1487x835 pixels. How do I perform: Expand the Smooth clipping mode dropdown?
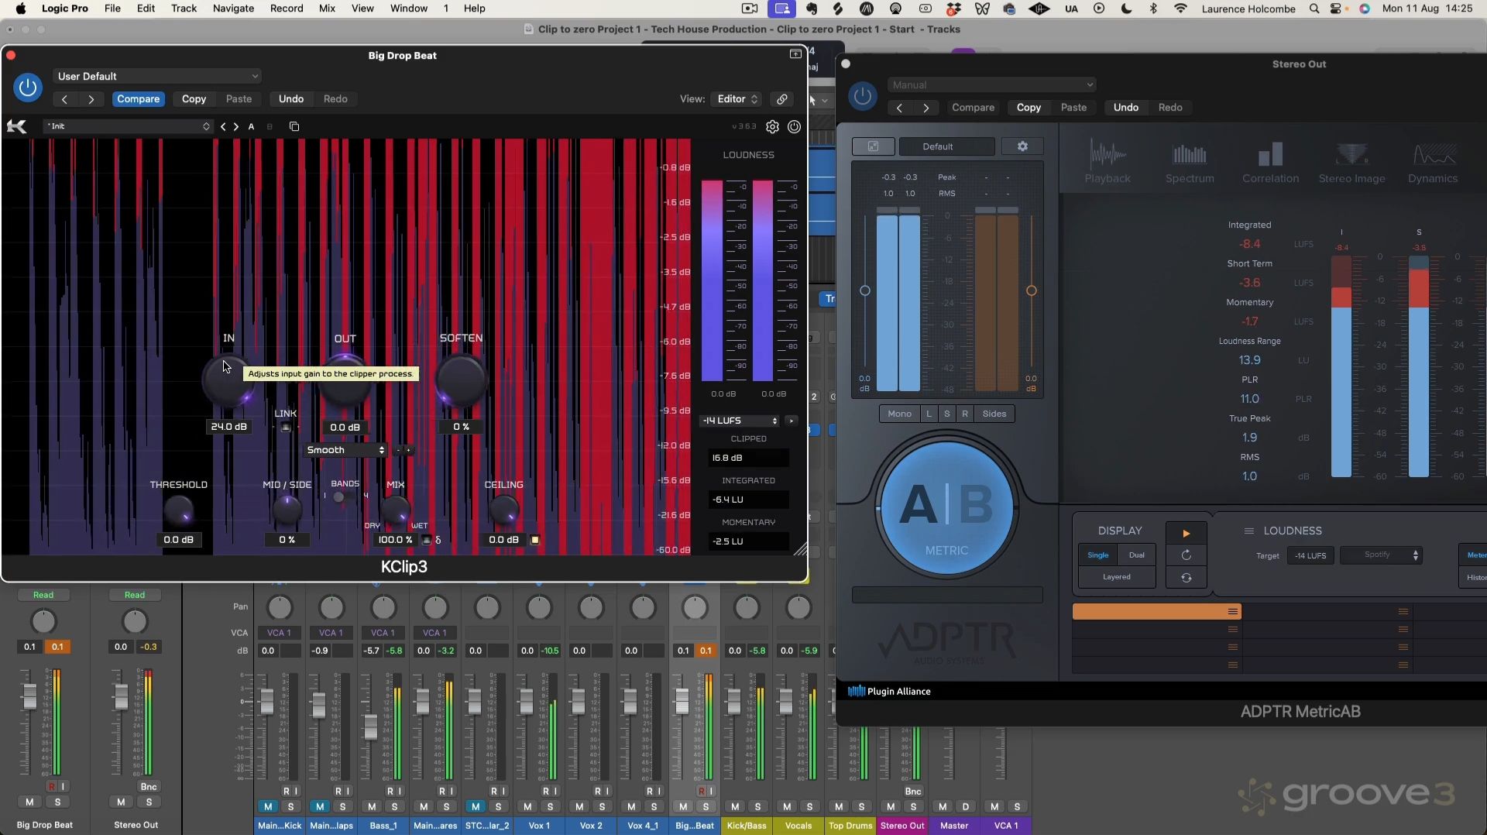point(345,450)
